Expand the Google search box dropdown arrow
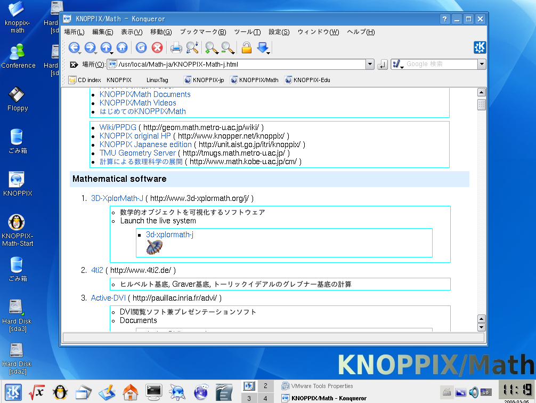536x403 pixels. tap(482, 64)
